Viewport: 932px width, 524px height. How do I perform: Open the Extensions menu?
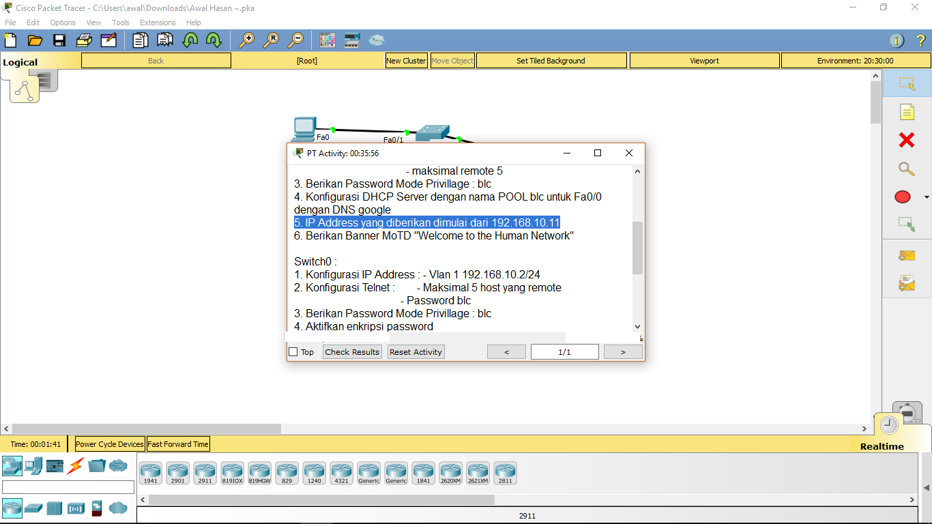click(x=158, y=23)
